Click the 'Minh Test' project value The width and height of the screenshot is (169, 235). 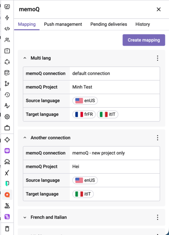(x=82, y=87)
